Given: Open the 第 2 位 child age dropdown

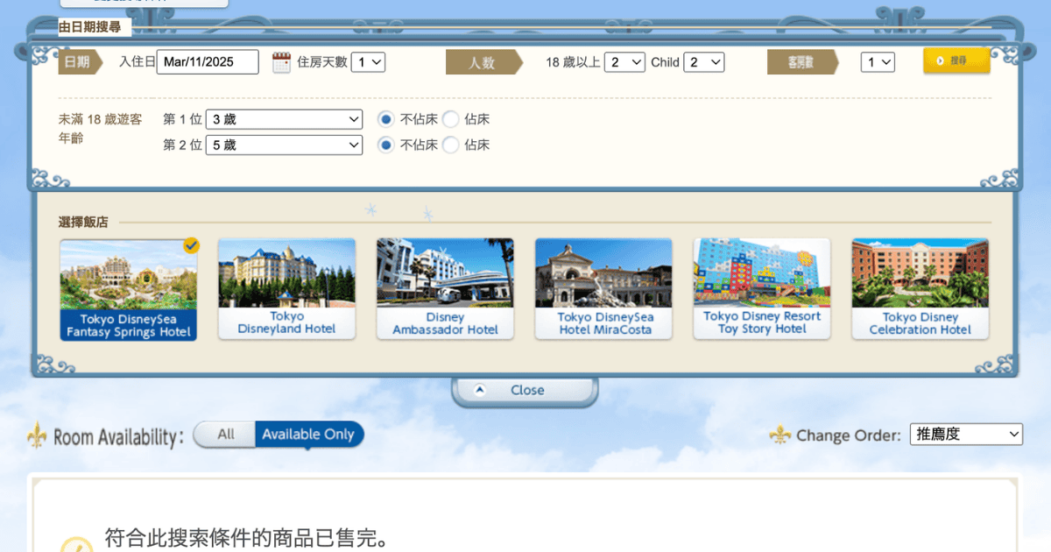Looking at the screenshot, I should coord(284,145).
